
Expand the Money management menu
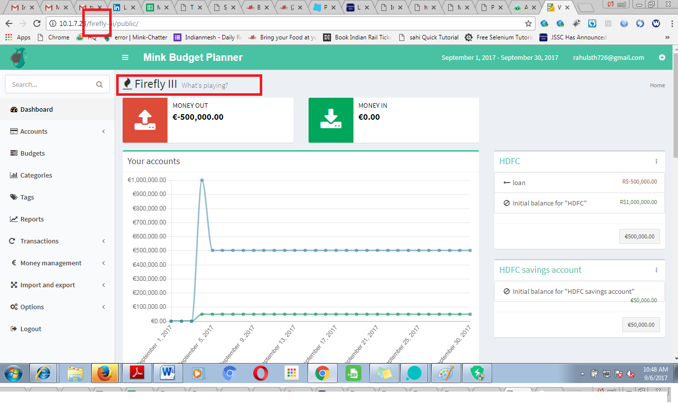pyautogui.click(x=57, y=263)
